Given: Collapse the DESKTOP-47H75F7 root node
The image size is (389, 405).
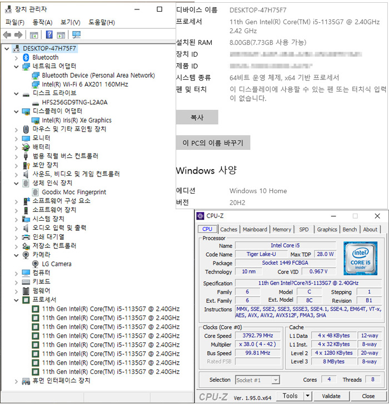Looking at the screenshot, I should click(x=7, y=49).
